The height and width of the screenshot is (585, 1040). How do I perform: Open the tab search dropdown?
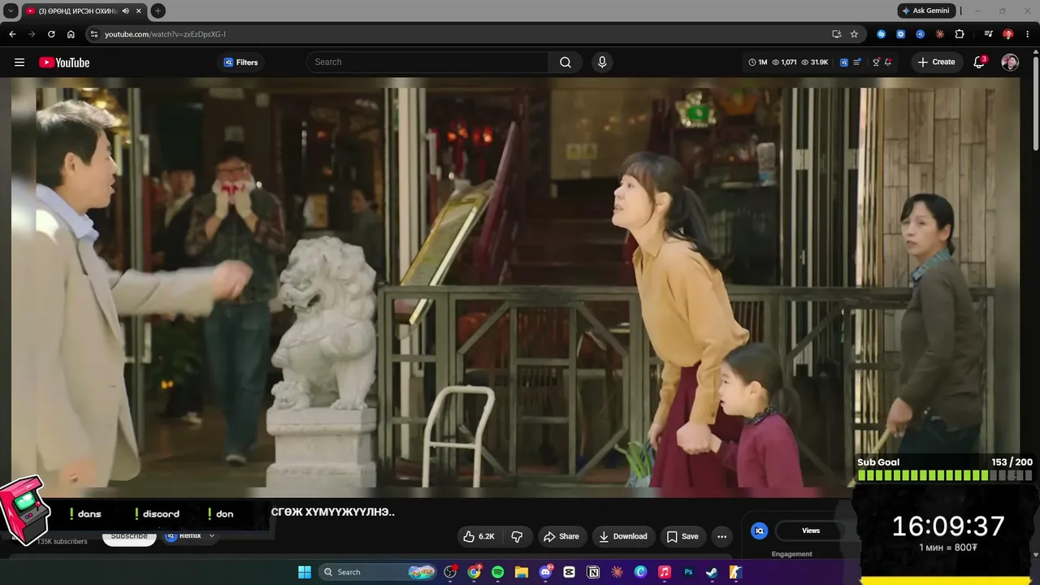[11, 11]
